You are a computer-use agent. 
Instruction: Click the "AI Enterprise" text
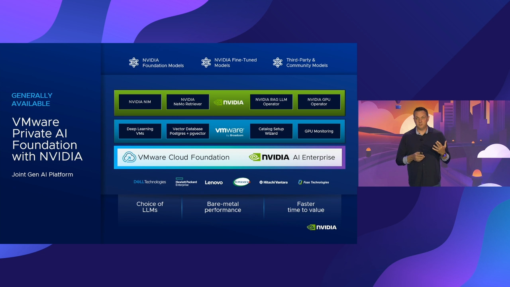click(x=314, y=157)
